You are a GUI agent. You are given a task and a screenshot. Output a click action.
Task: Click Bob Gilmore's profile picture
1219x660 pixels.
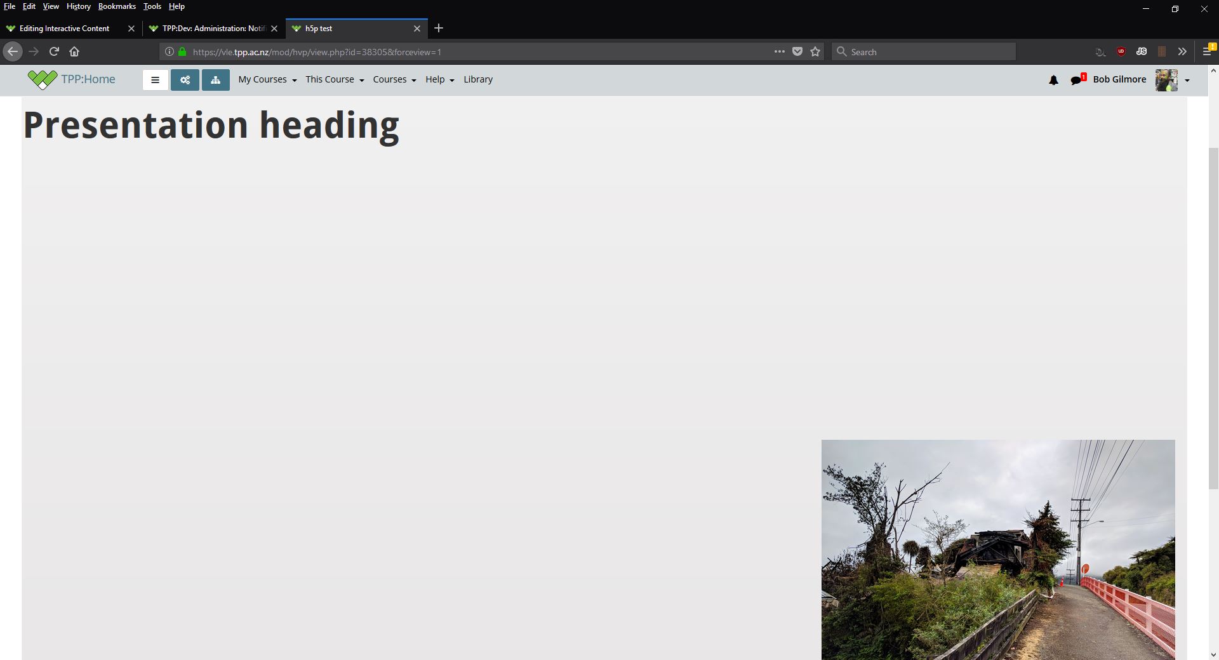tap(1166, 80)
